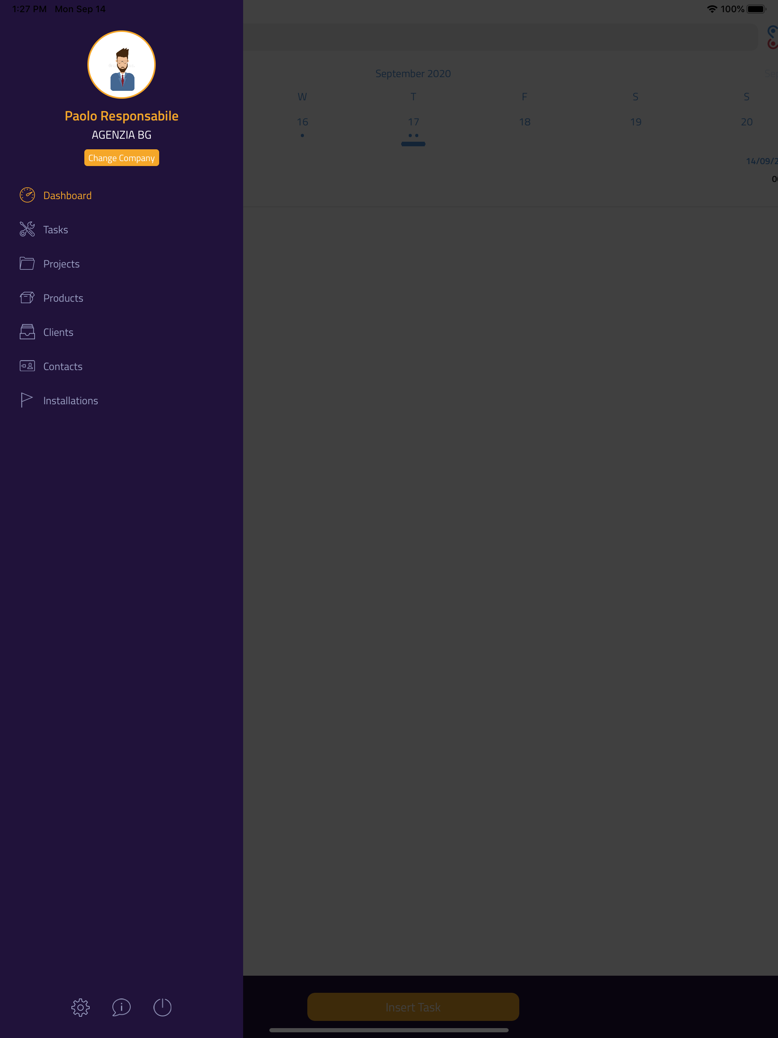The height and width of the screenshot is (1038, 778).
Task: Click Paolo Responsabile's profile avatar
Action: (121, 65)
